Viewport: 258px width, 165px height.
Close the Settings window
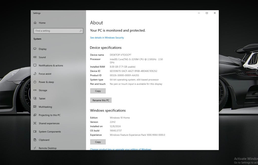[215, 13]
